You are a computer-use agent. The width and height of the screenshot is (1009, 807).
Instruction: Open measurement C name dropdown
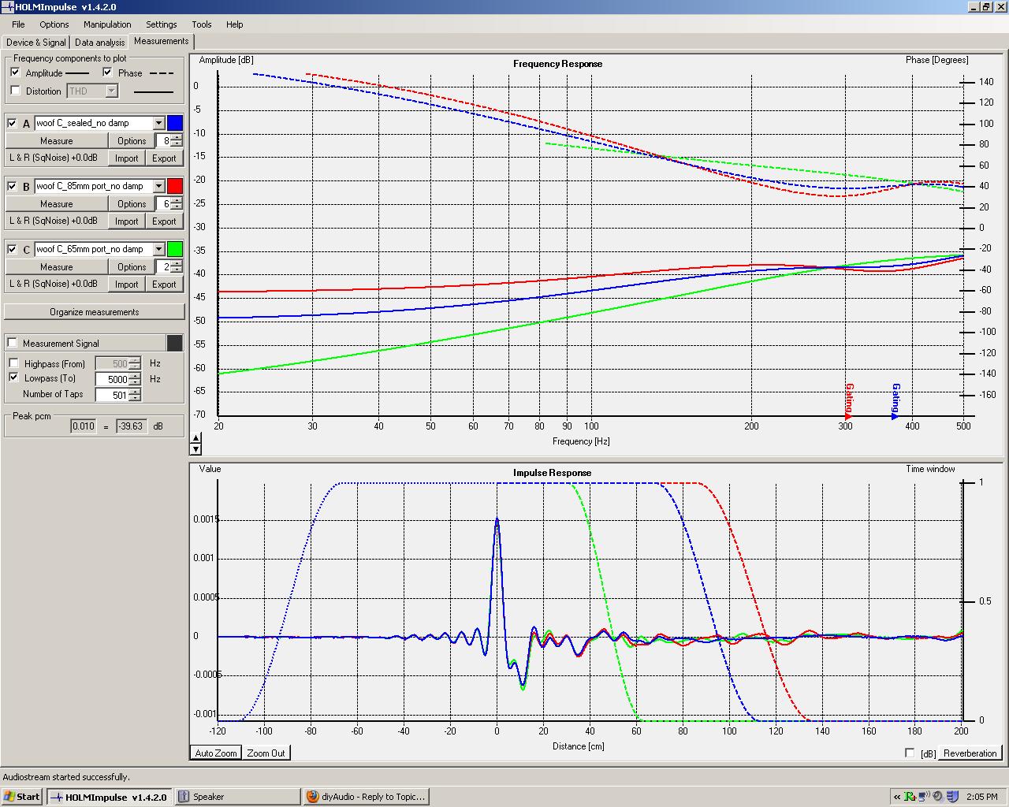[158, 249]
